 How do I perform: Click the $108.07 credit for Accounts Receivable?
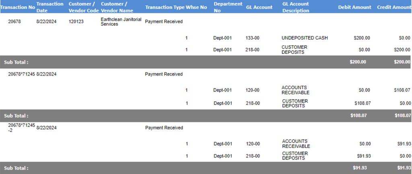(402, 90)
